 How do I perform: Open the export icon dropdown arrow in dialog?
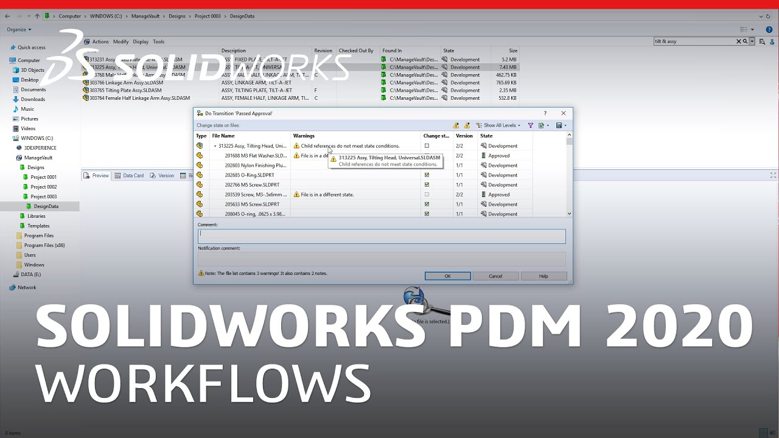coord(548,125)
